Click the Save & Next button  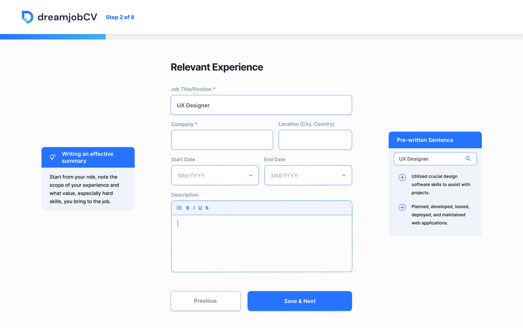pyautogui.click(x=300, y=301)
